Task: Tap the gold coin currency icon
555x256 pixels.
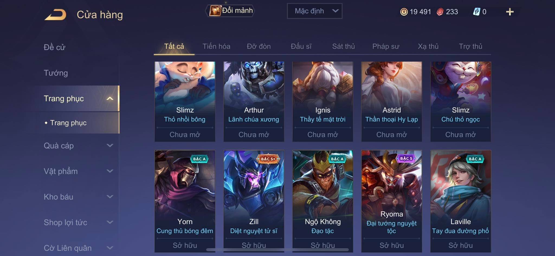Action: point(404,12)
